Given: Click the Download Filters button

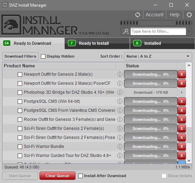Looking at the screenshot, I should pos(20,56).
